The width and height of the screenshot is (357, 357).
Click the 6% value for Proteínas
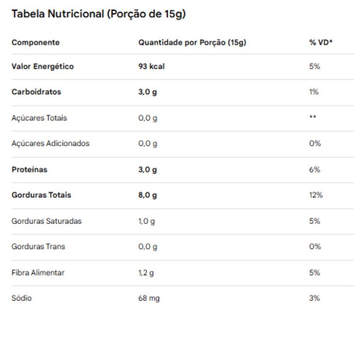(315, 170)
